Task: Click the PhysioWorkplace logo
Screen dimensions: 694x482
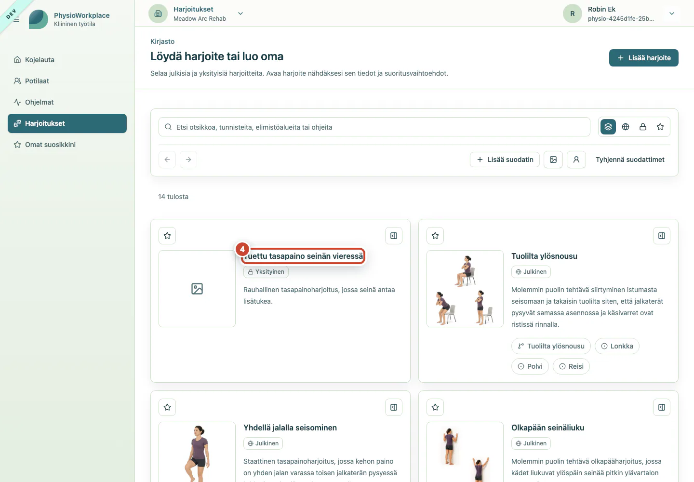Action: (39, 19)
